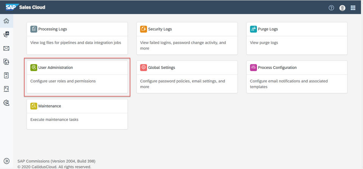
Task: Open the envelope mail icon in sidebar
Action: click(x=6, y=48)
